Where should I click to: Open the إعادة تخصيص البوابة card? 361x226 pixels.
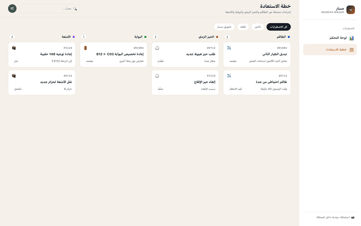[x=114, y=55]
